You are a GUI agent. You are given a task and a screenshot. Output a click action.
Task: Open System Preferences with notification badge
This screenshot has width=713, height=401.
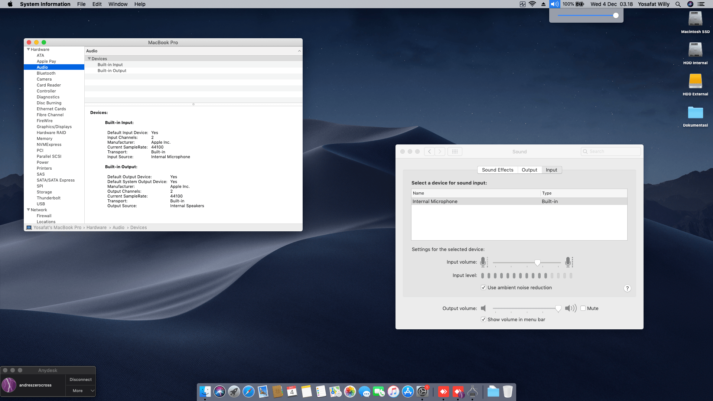pos(422,392)
